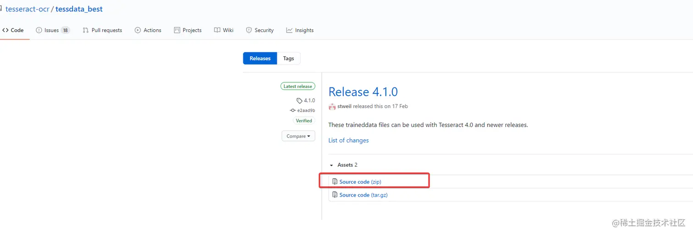
Task: Click the Pull requests icon
Action: [86, 30]
